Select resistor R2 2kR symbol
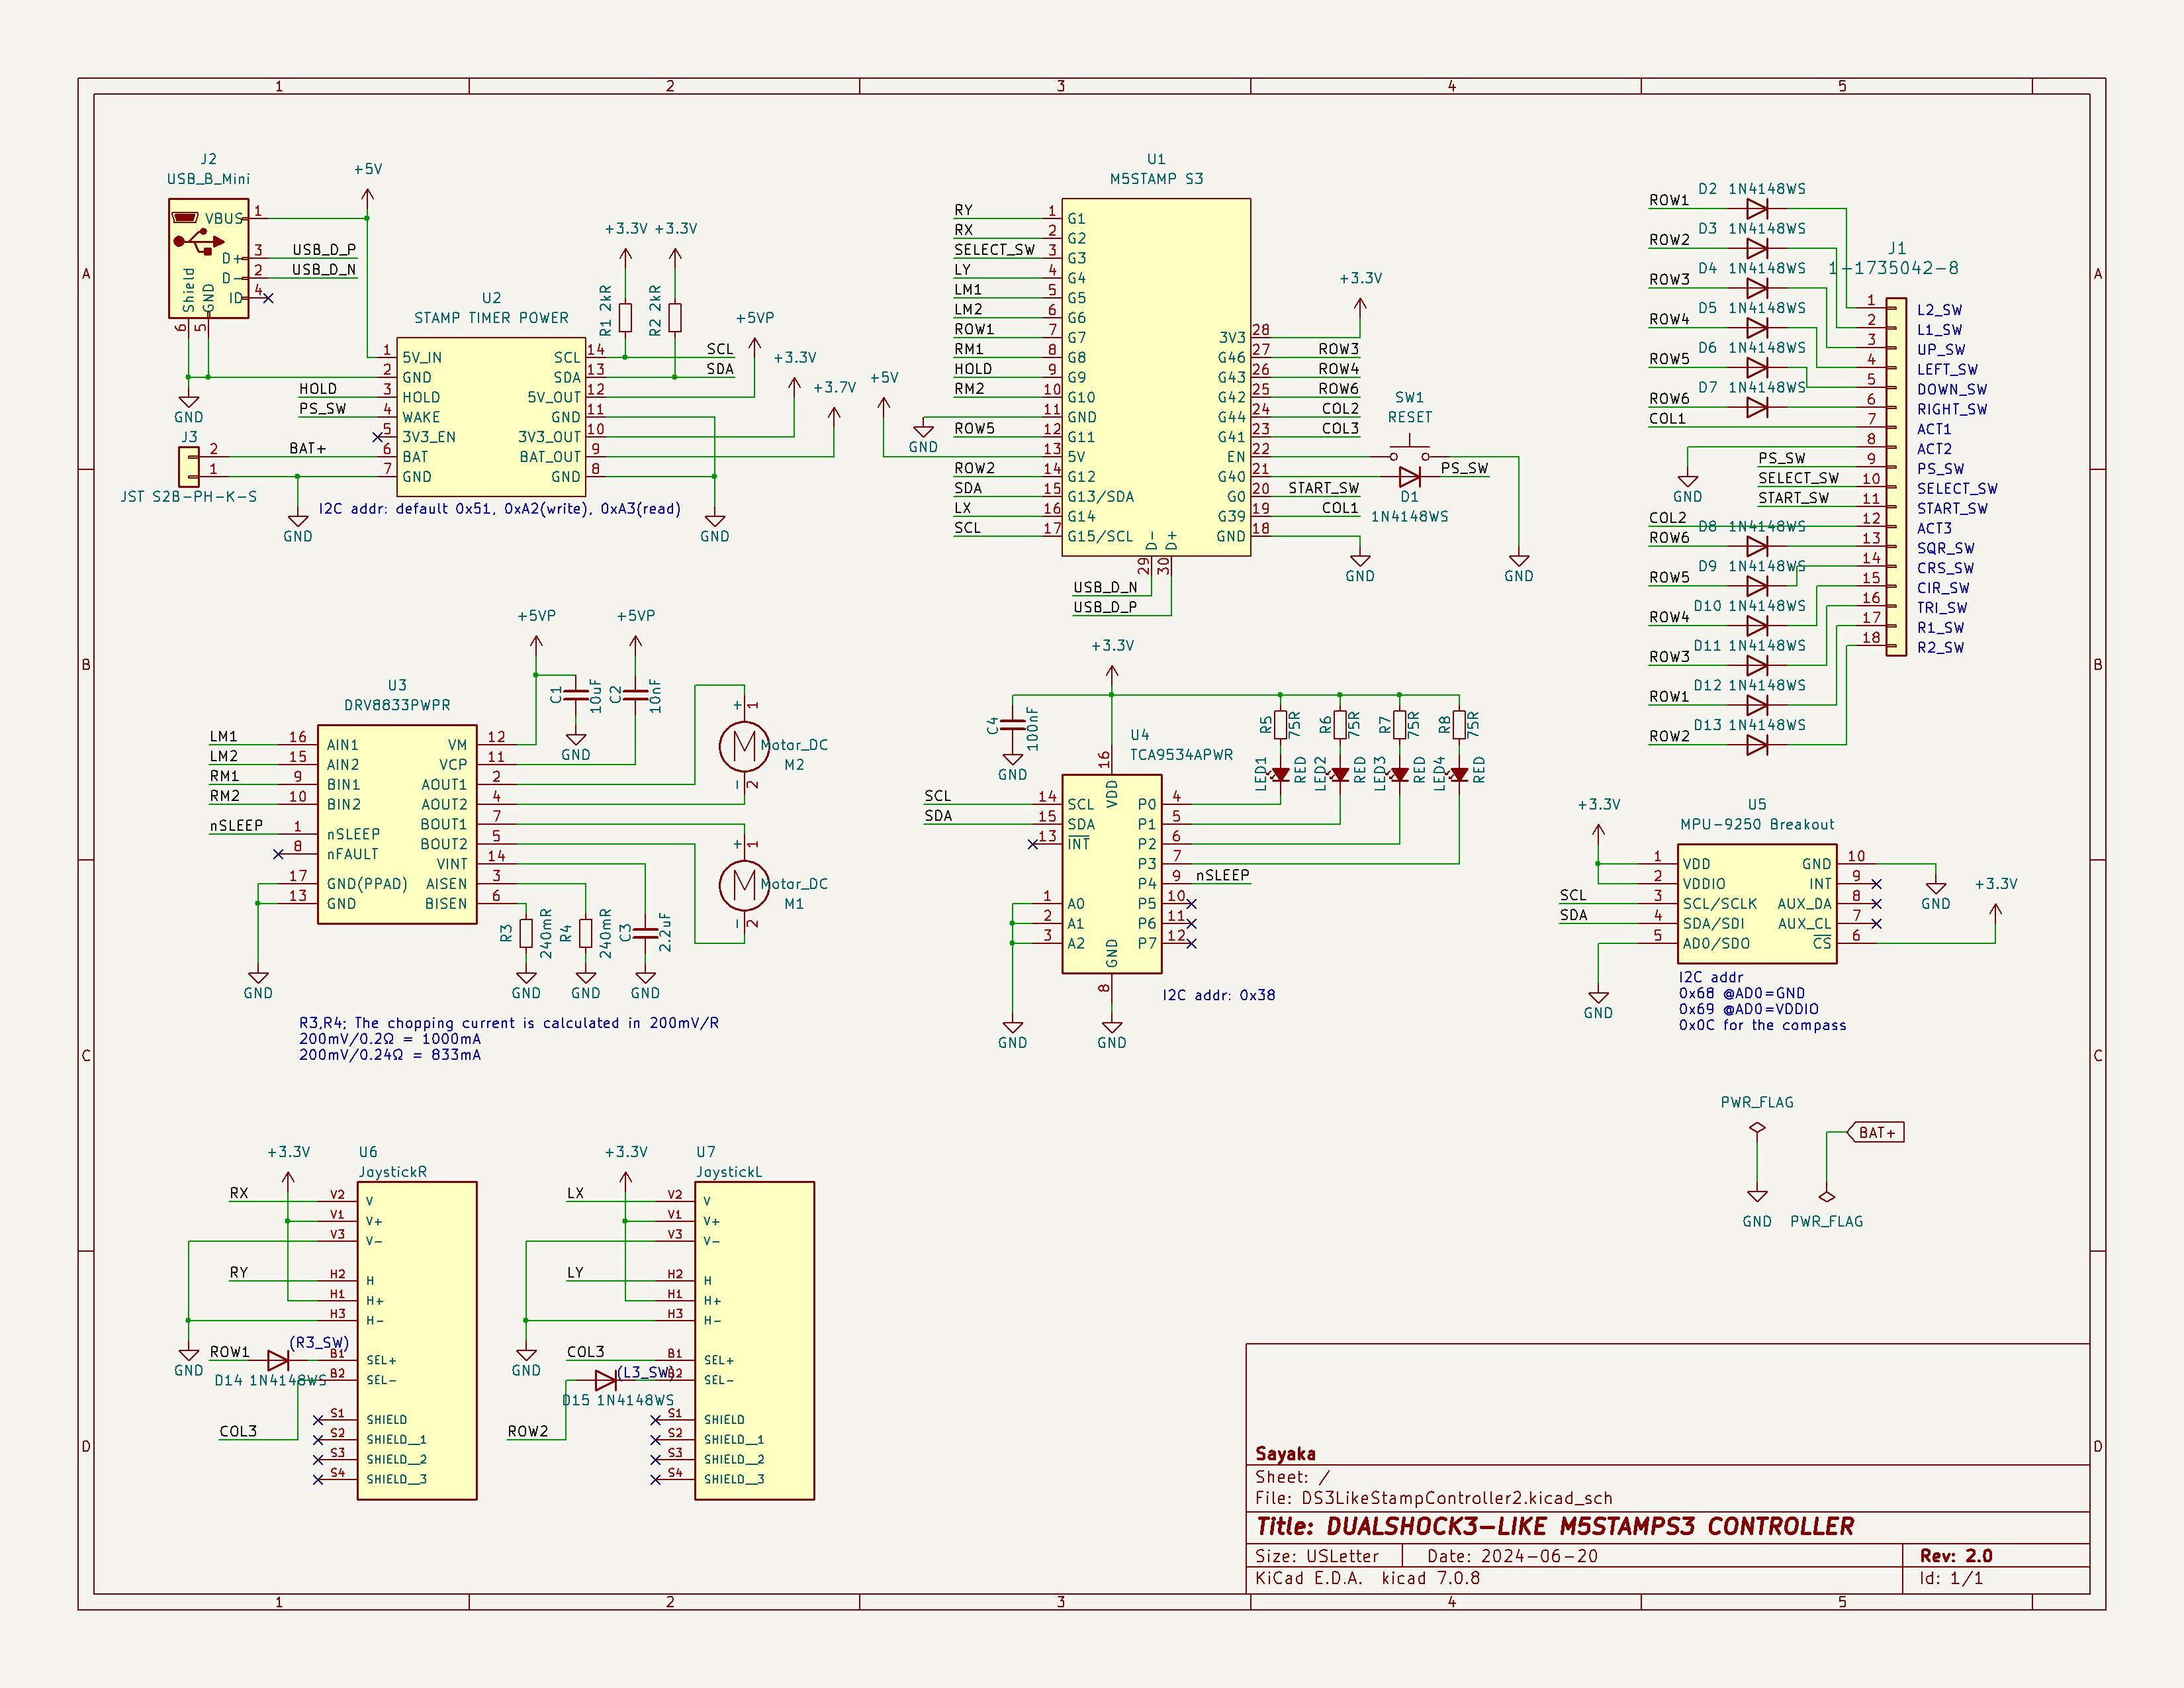Viewport: 2184px width, 1688px height. (x=675, y=318)
